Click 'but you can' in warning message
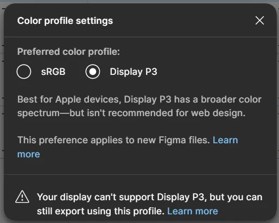279x223 pixels. pos(236,197)
